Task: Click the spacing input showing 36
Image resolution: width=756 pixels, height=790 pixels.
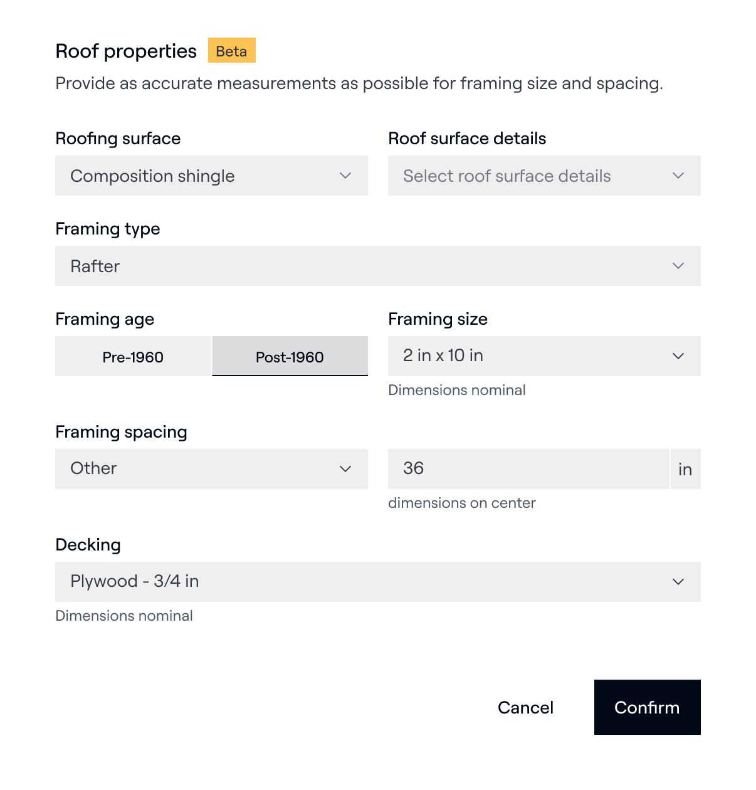Action: [x=528, y=469]
